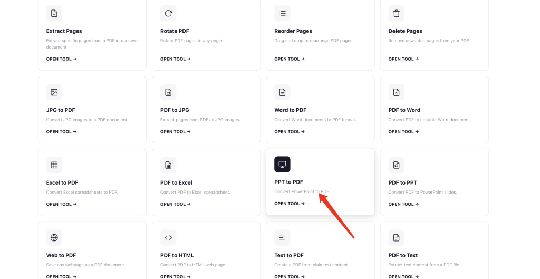Open tool link under PDF to Excel
The width and height of the screenshot is (540, 279).
[x=175, y=204]
